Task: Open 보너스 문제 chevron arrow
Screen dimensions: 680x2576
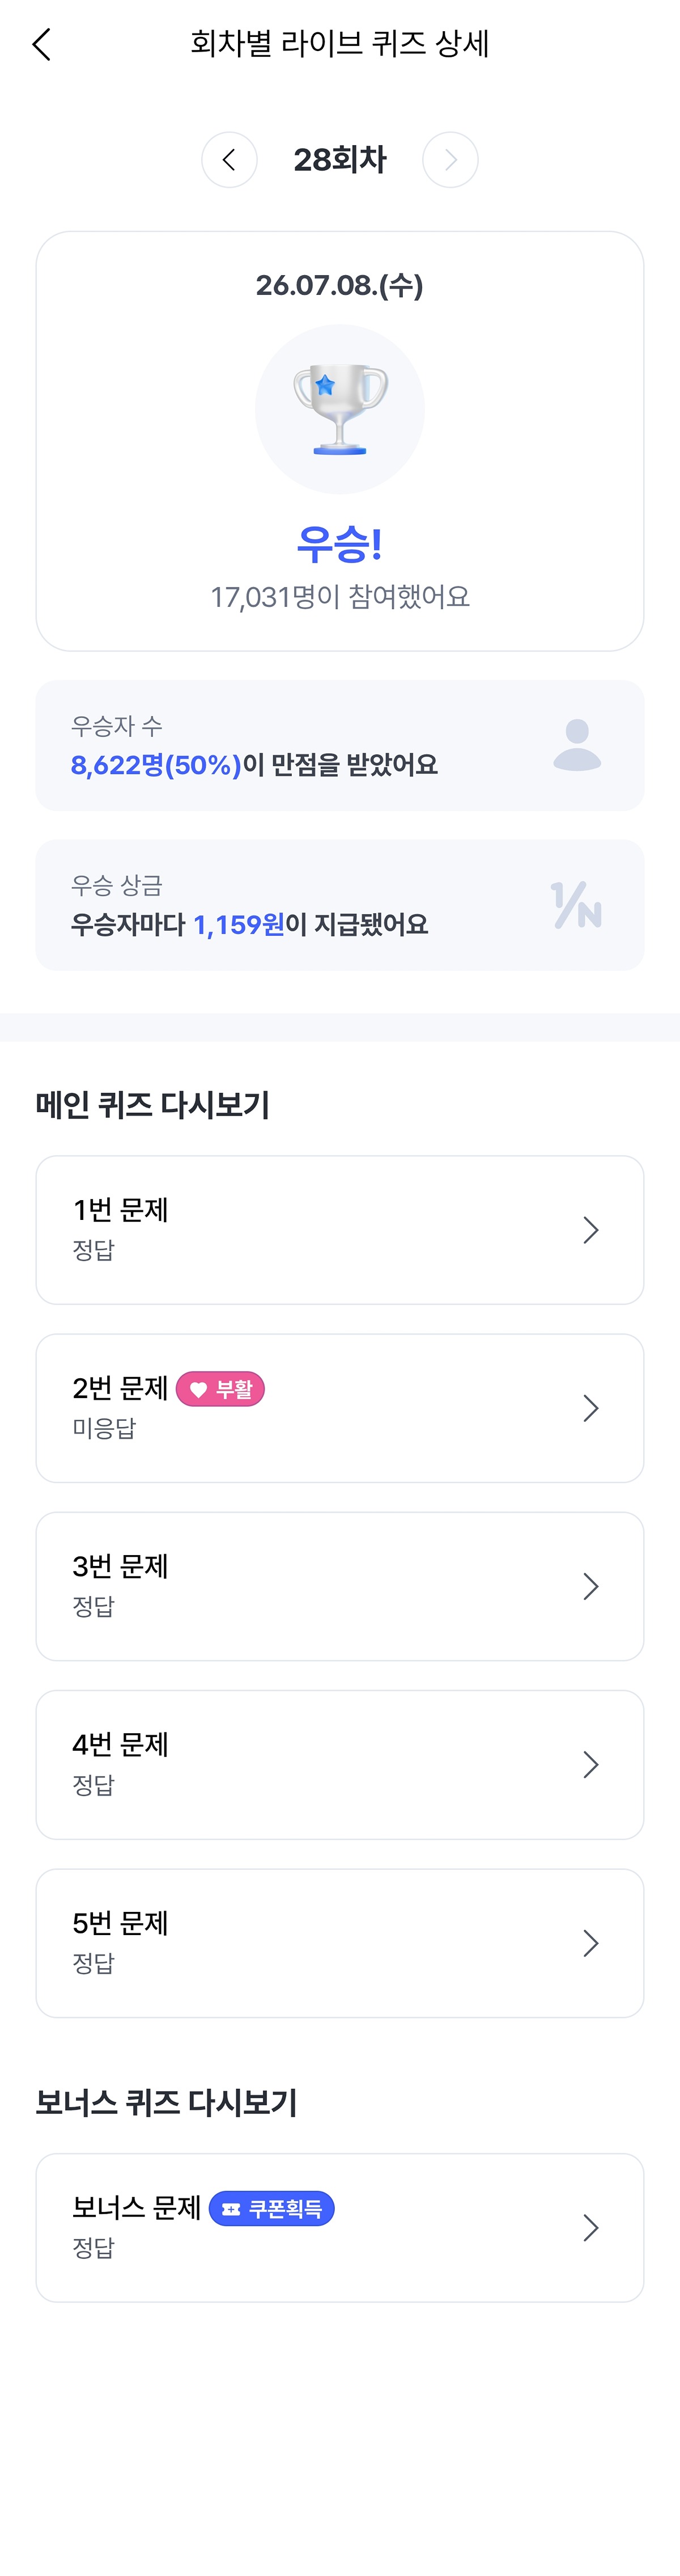Action: [x=591, y=2228]
